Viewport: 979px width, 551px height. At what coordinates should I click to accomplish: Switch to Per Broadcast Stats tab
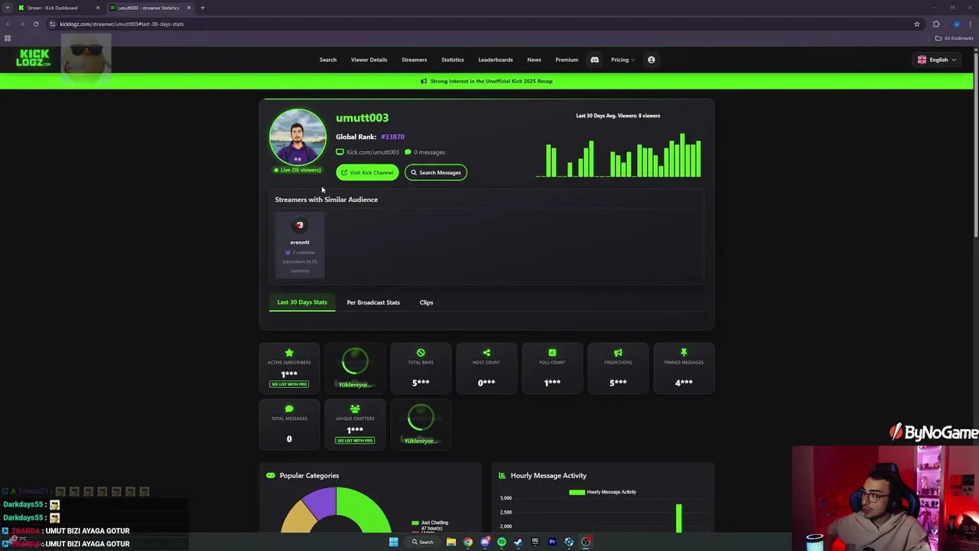pos(373,302)
